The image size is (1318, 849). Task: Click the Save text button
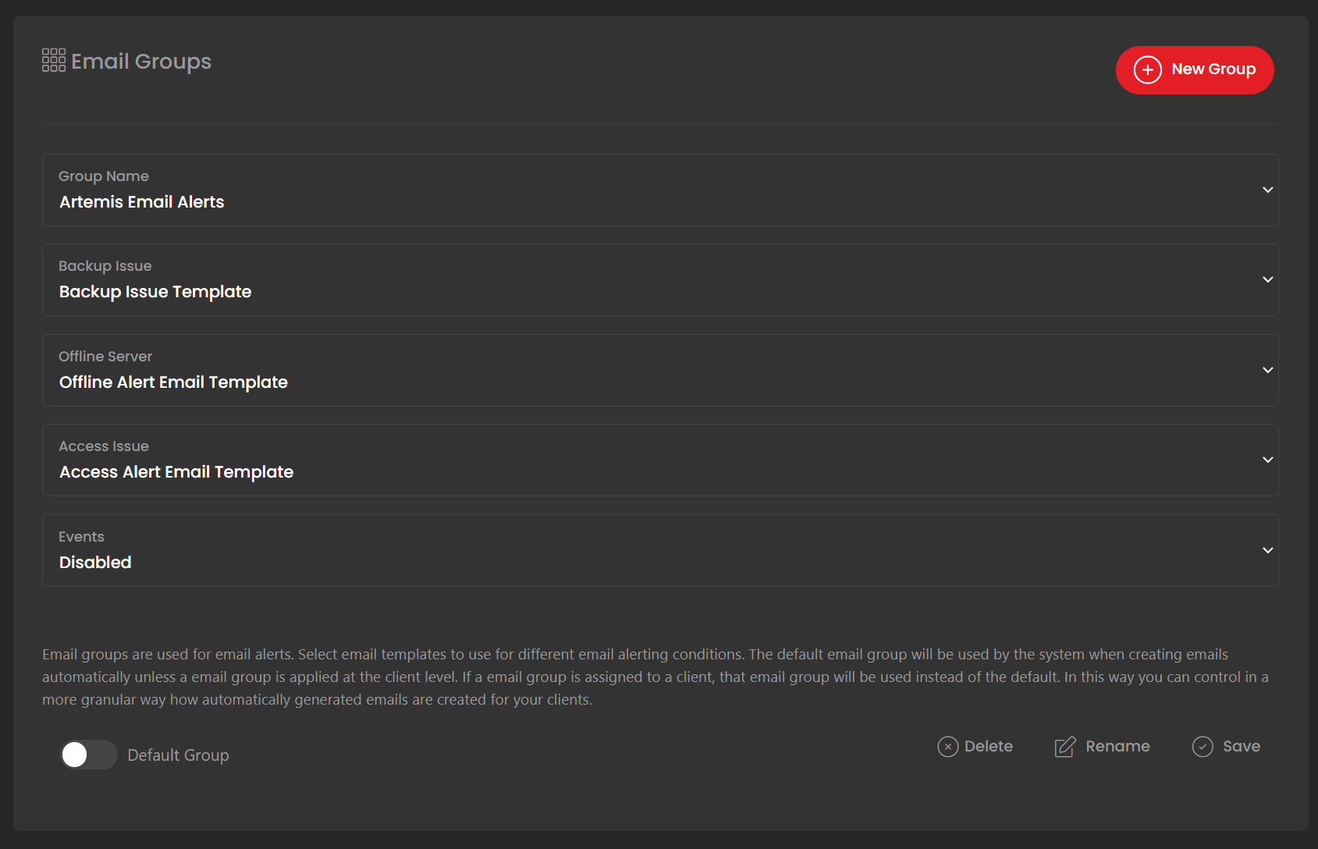tap(1241, 747)
